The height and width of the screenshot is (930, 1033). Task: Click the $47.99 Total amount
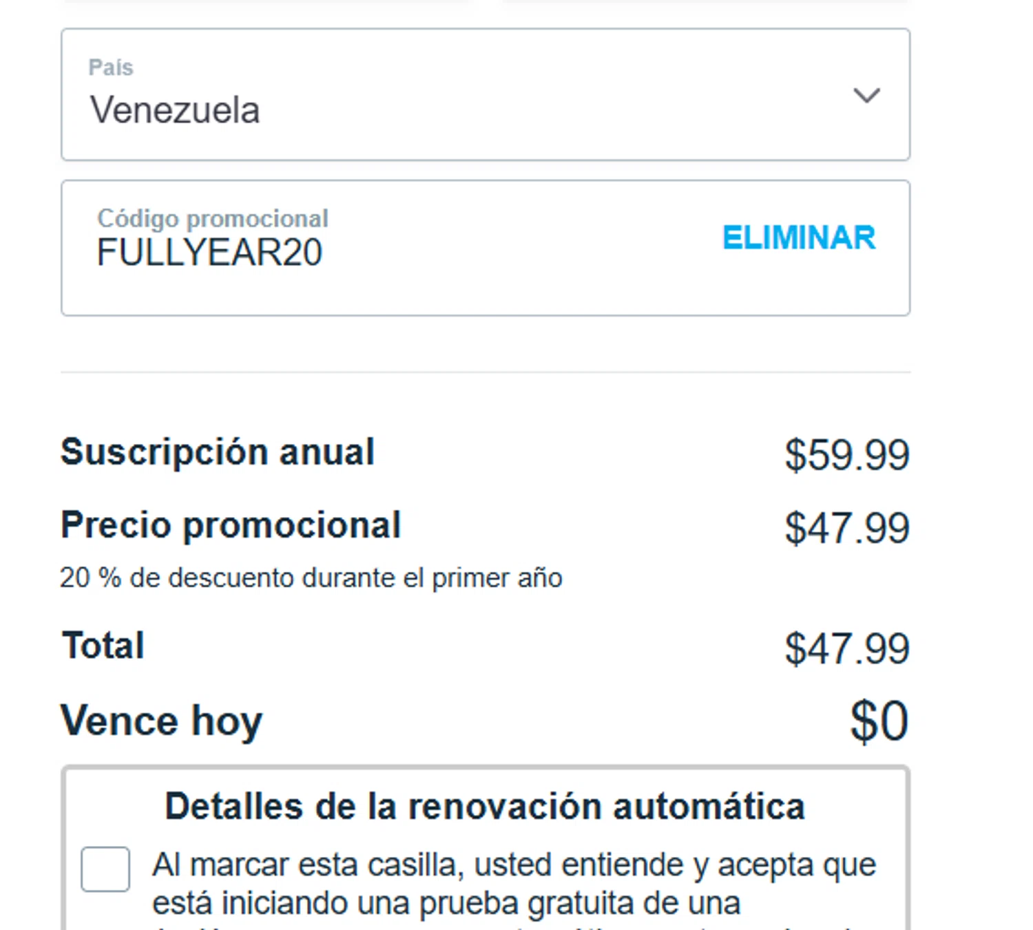point(846,648)
